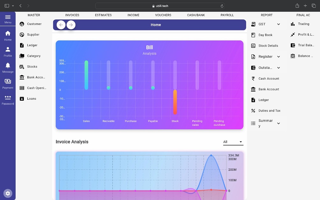Image resolution: width=320 pixels, height=200 pixels.
Task: Open Stocks from the Master list
Action: pos(32,67)
